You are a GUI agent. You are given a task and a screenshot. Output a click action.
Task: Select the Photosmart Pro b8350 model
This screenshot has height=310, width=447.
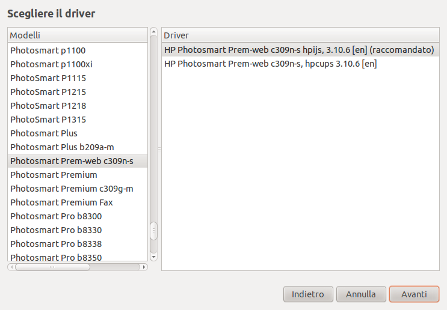(x=78, y=256)
